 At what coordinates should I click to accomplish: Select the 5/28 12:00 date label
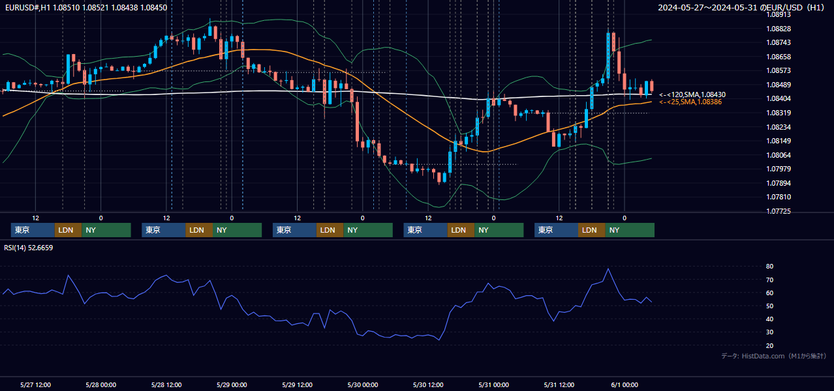tap(166, 384)
